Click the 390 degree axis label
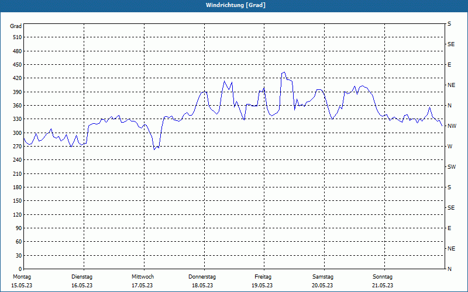Viewport: 468px width, 292px height. 18,92
